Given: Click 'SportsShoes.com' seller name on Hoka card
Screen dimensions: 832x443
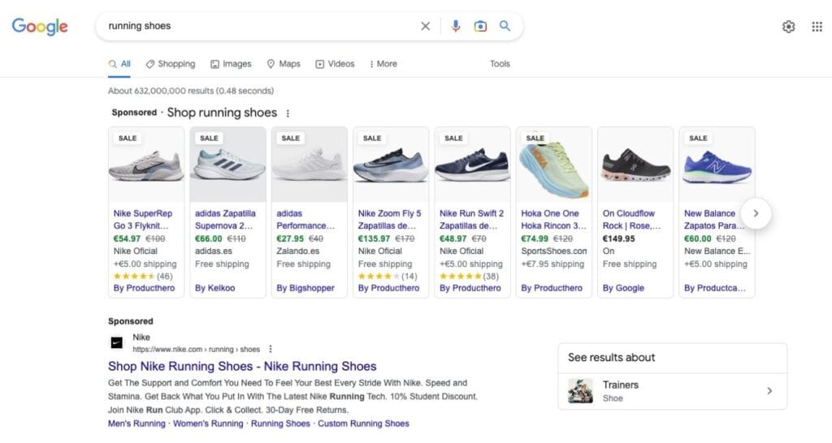Looking at the screenshot, I should [x=554, y=252].
